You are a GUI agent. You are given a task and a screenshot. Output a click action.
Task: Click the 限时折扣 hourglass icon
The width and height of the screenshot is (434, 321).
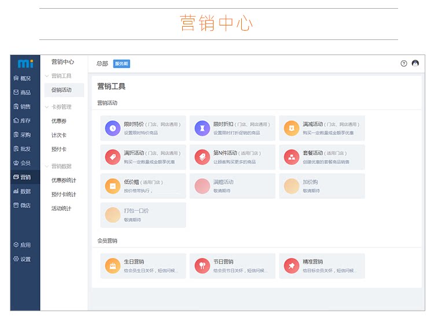pyautogui.click(x=202, y=128)
